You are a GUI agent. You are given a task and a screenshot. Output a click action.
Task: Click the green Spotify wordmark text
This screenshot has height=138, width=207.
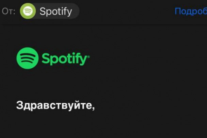coord(65,59)
